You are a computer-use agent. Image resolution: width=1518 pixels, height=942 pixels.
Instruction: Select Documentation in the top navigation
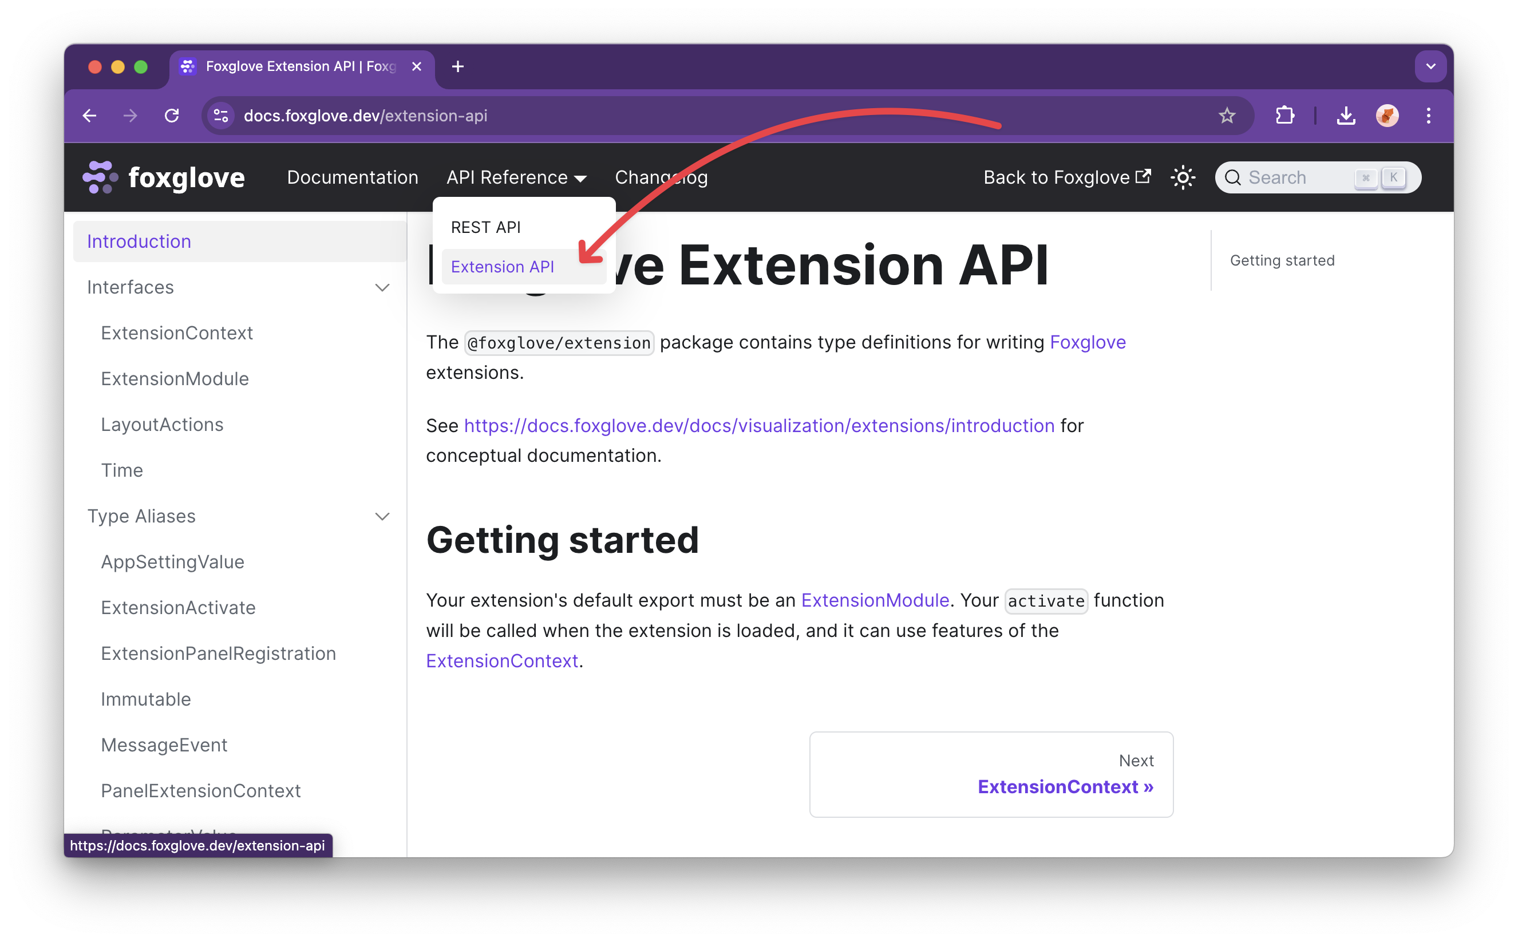[x=353, y=177]
